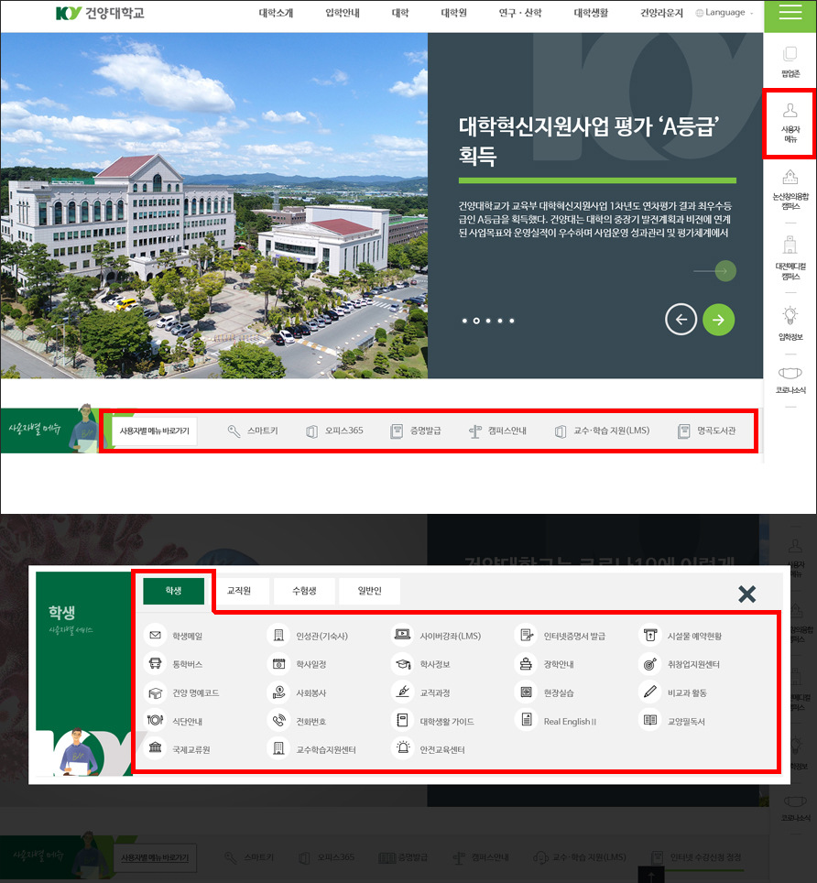Expand the Language dropdown
The width and height of the screenshot is (817, 883).
[x=725, y=13]
